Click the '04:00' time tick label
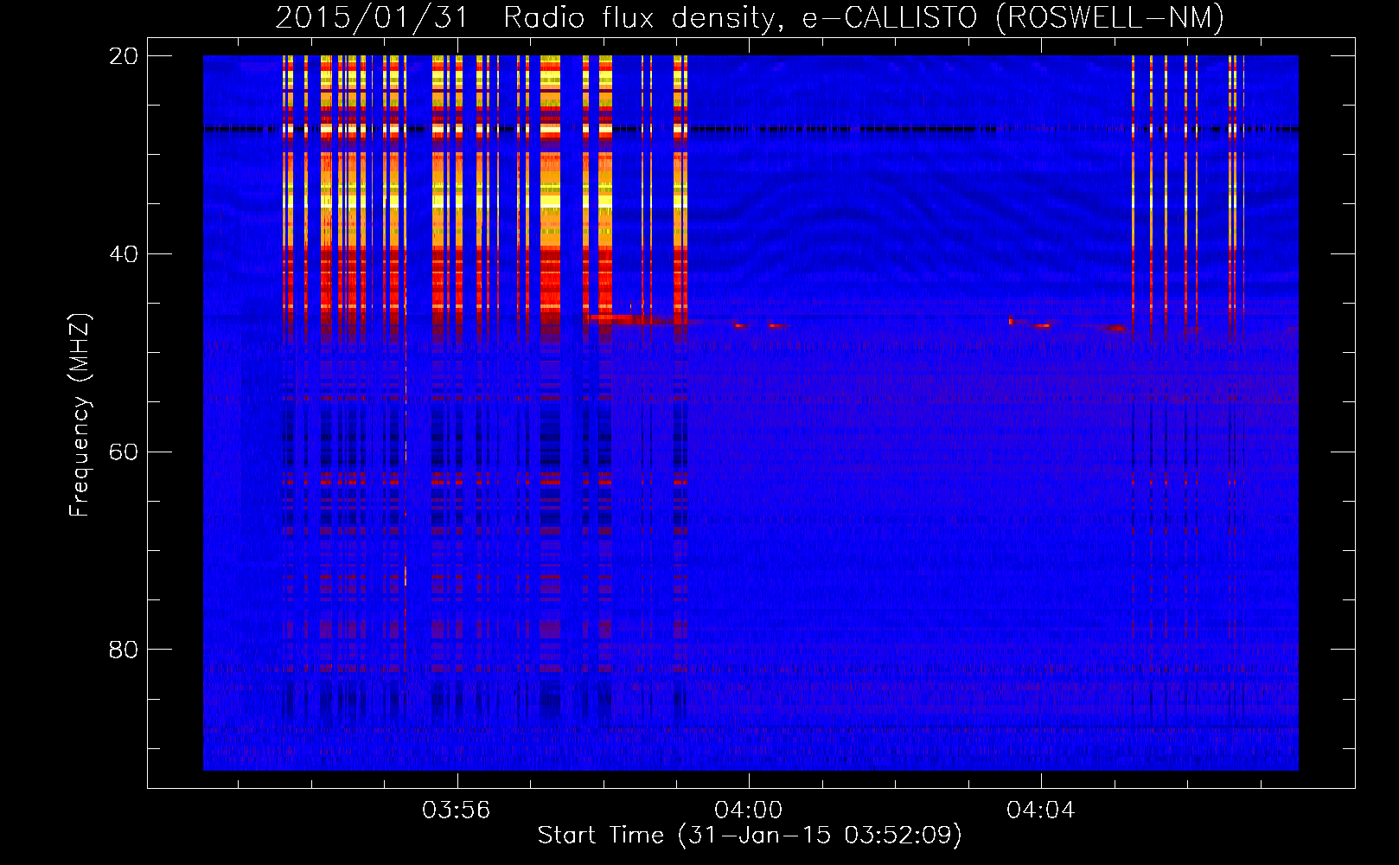The width and height of the screenshot is (1399, 865). pos(748,810)
